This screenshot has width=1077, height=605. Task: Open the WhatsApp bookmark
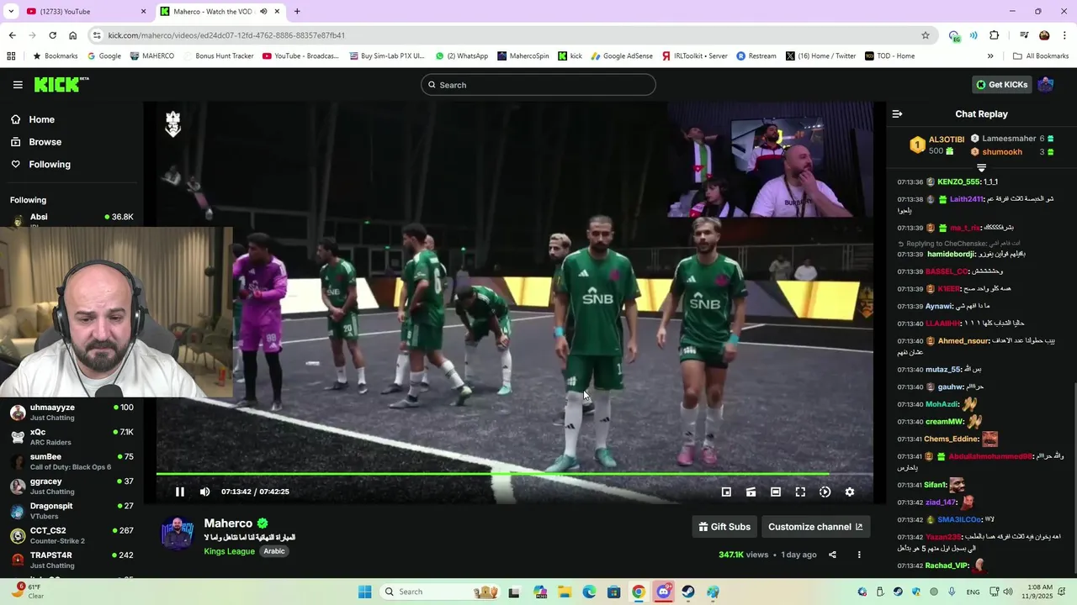(462, 56)
